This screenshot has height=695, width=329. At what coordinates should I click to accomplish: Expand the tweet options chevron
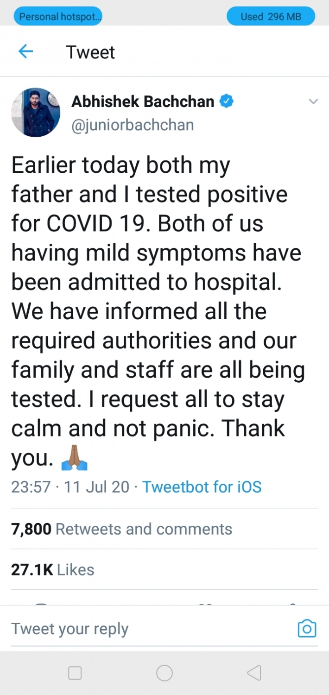[314, 102]
